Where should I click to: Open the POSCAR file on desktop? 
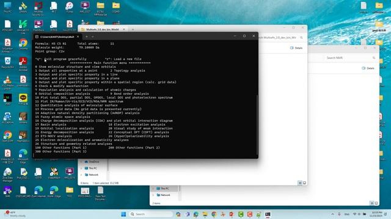pyautogui.click(x=7, y=26)
